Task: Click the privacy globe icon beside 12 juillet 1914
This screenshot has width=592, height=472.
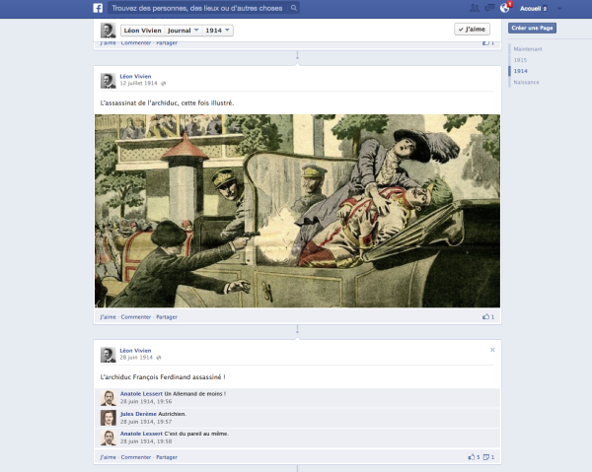Action: click(x=163, y=84)
